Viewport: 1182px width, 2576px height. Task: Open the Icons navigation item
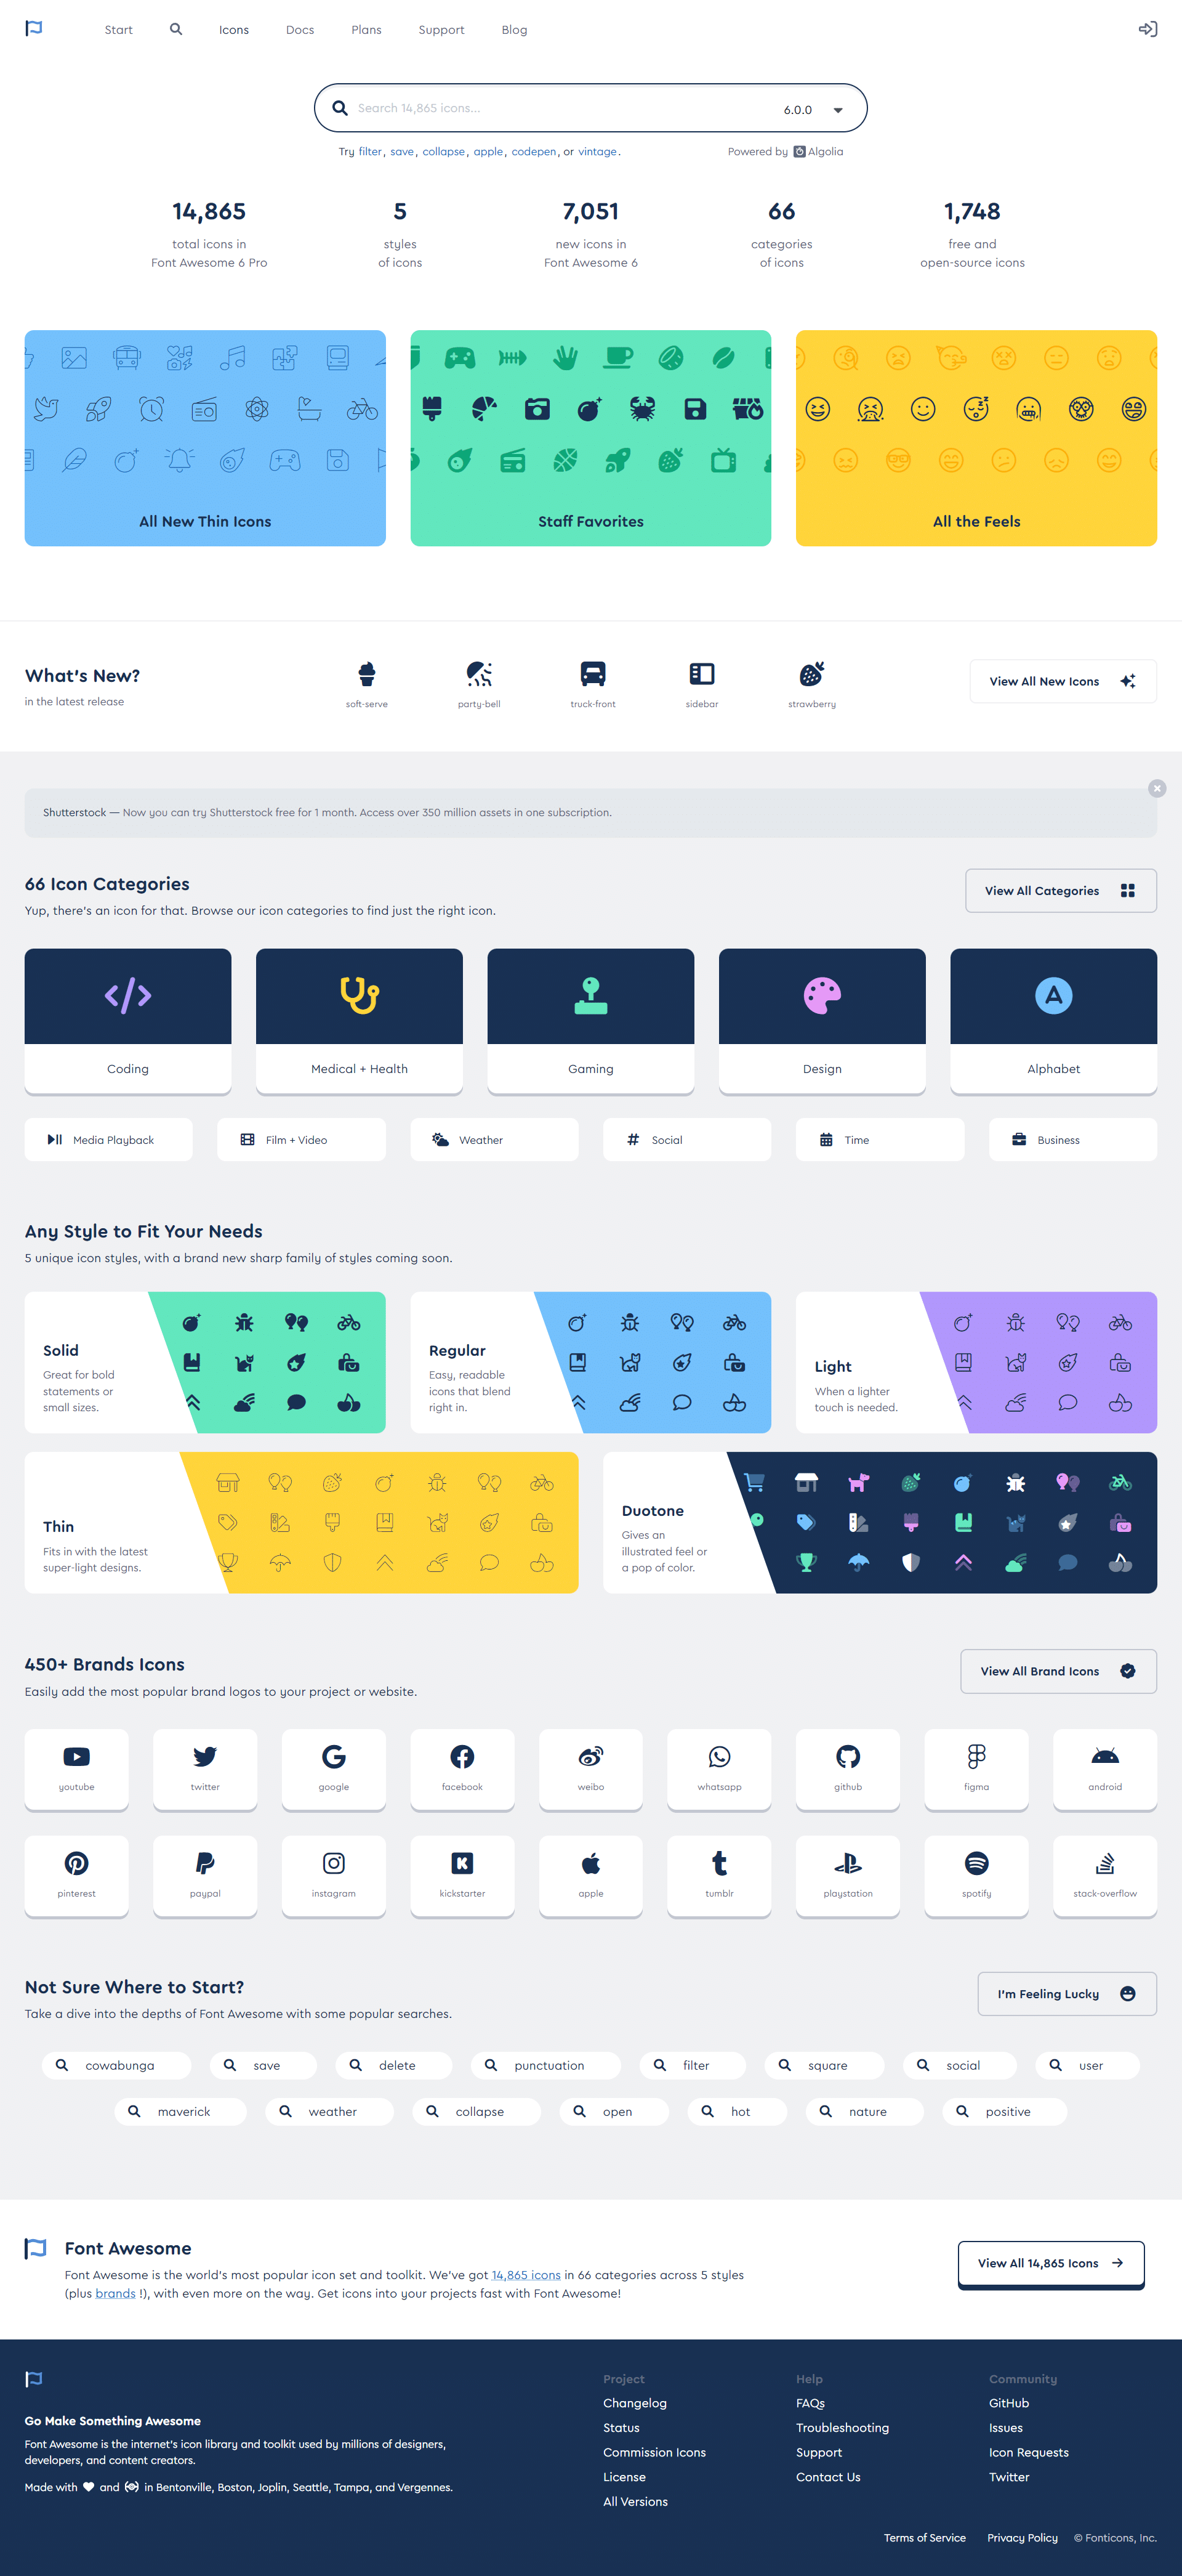click(234, 30)
